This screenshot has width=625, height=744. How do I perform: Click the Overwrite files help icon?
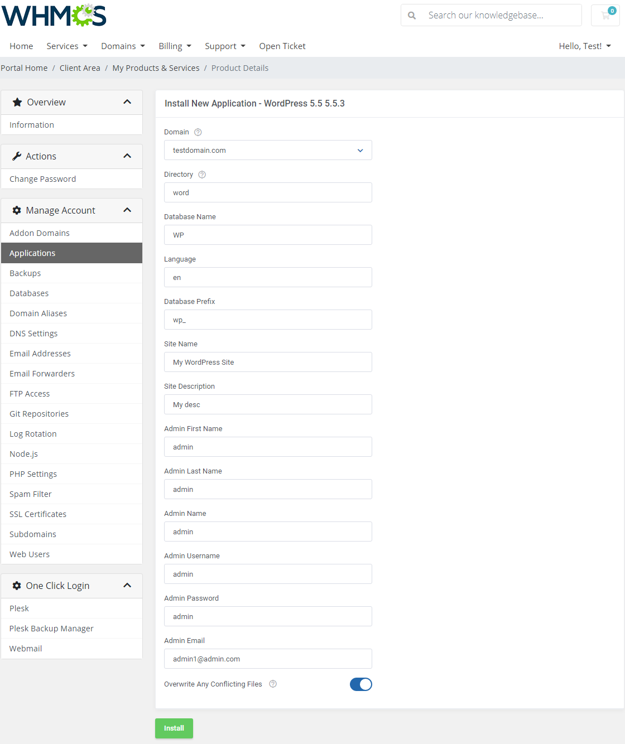273,684
